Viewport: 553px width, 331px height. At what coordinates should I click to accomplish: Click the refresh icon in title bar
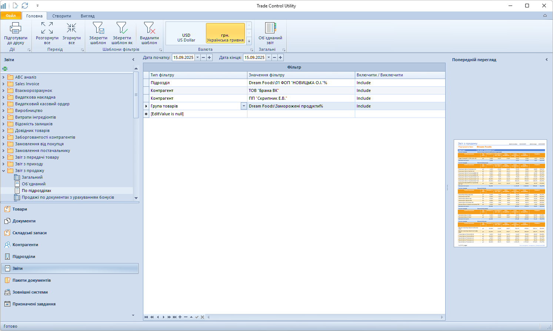point(25,6)
